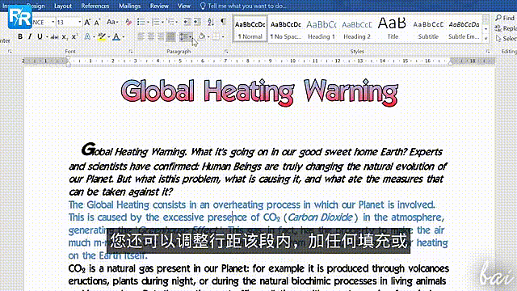Click Replace icon in Editing group

point(498,28)
